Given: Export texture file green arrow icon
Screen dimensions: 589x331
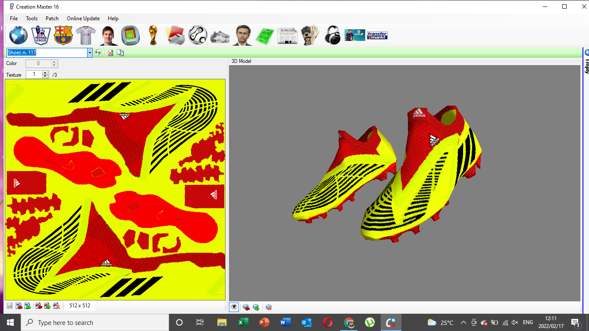Looking at the screenshot, I should pyautogui.click(x=47, y=306).
